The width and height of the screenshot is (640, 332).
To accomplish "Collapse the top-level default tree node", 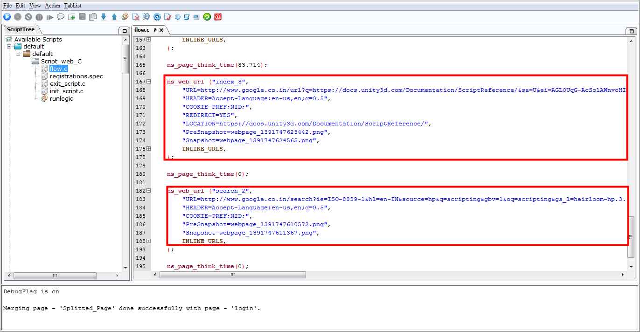I will pos(9,47).
